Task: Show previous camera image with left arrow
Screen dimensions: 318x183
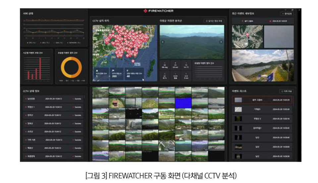Action: [x=163, y=42]
